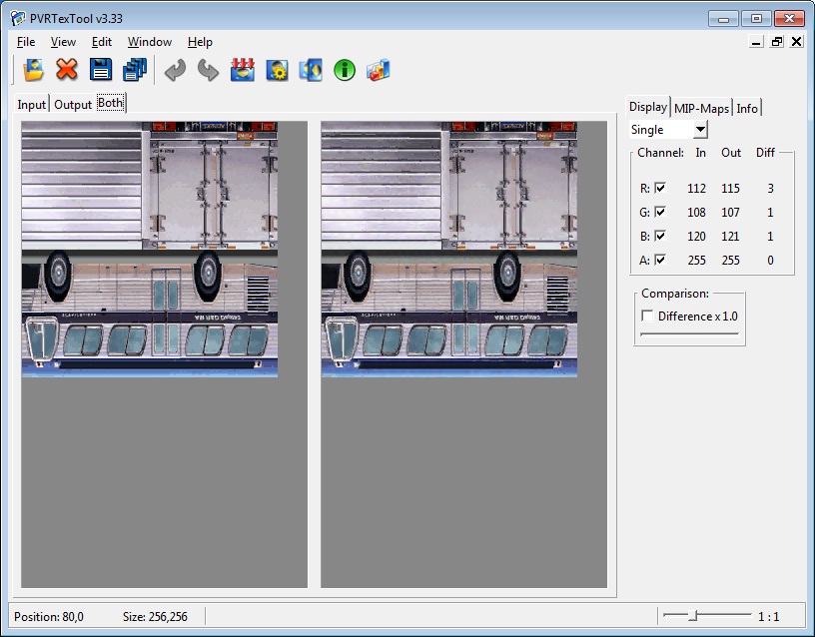The image size is (815, 637).
Task: Click the save-all multiple disks icon
Action: pos(135,70)
